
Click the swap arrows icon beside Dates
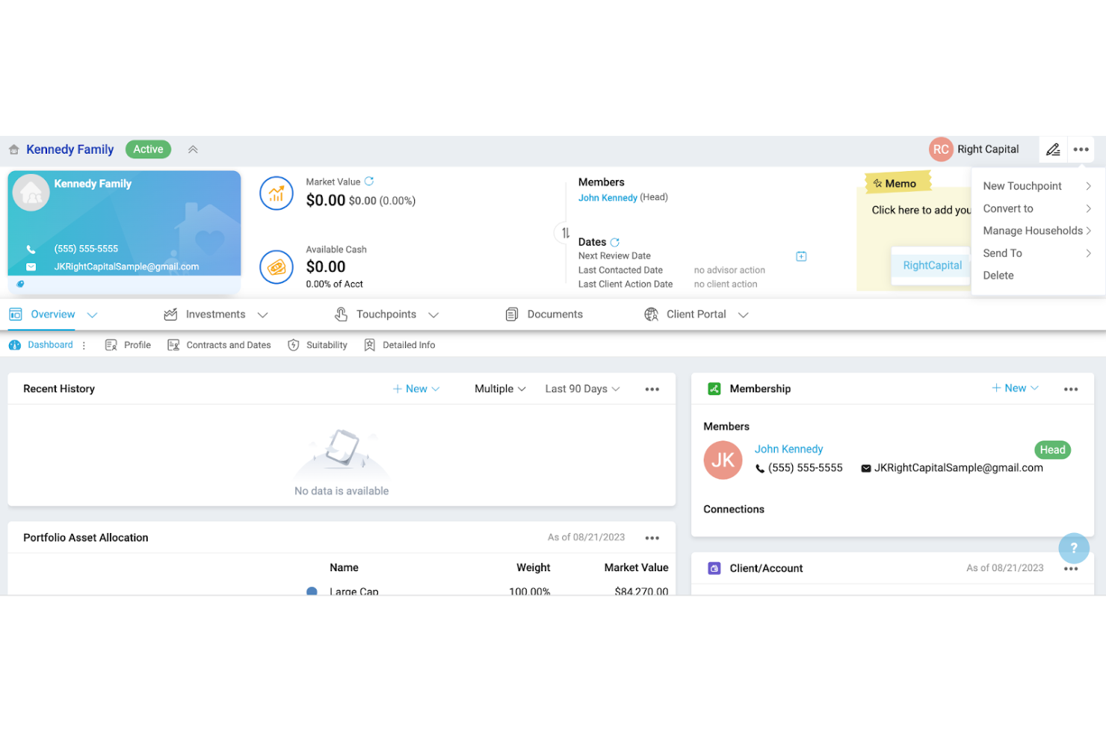pos(566,233)
